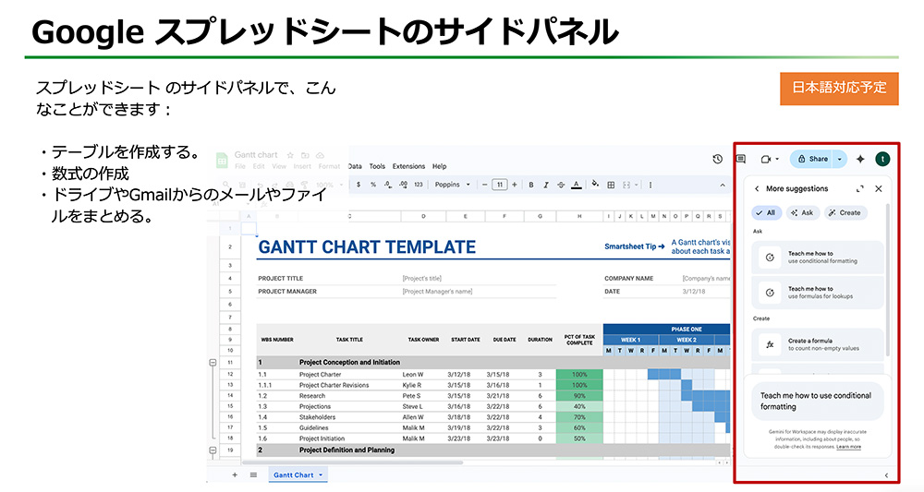
Task: Select cell with task owner Leon W
Action: point(413,374)
